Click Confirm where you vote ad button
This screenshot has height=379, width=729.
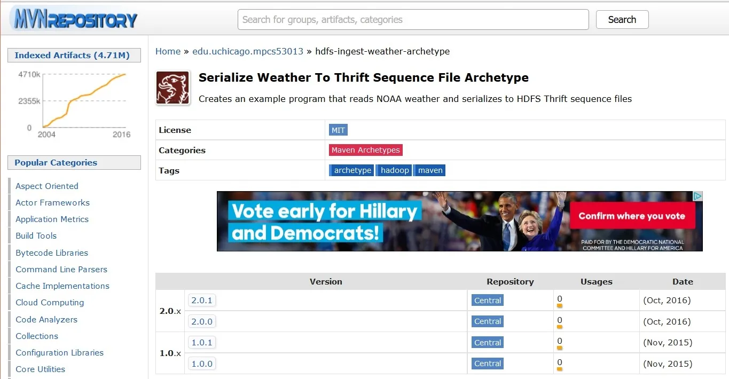(632, 216)
